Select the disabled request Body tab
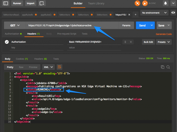177x132 pixels. coord(49,34)
